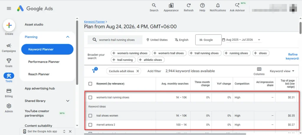Add trail running suggestion chip

[x=123, y=60]
